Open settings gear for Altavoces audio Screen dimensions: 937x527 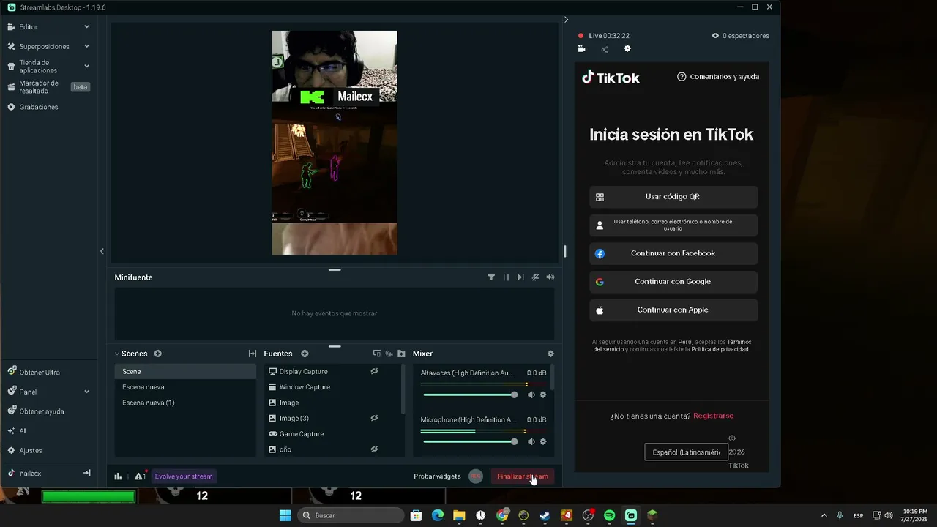pyautogui.click(x=543, y=395)
